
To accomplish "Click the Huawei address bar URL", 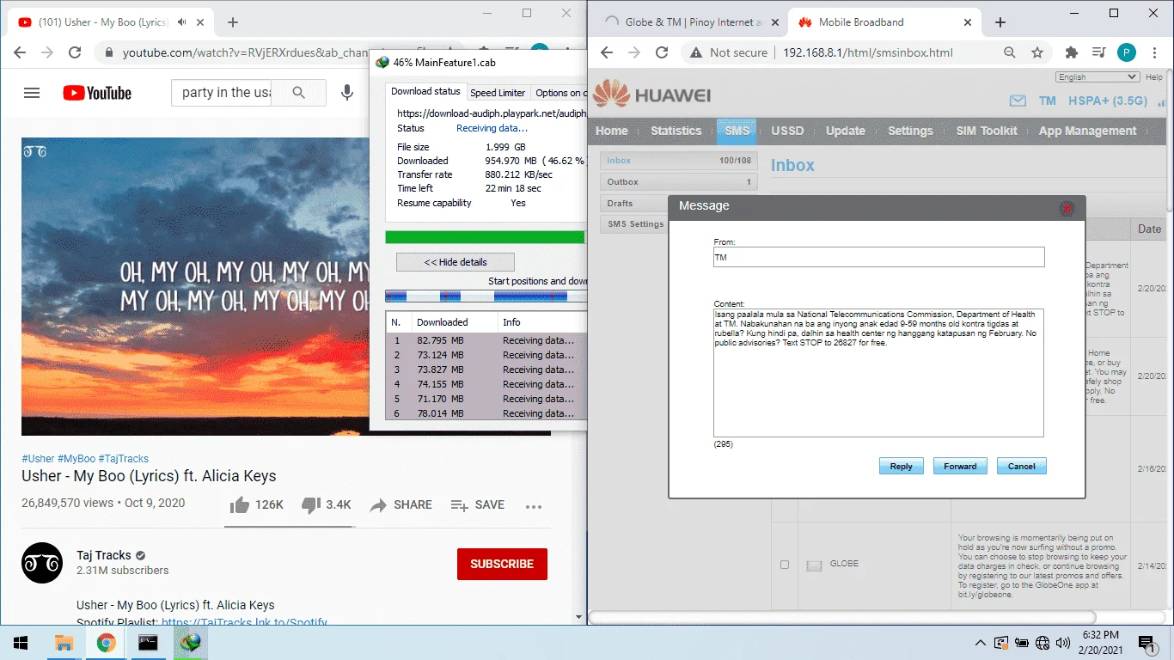I will [868, 52].
